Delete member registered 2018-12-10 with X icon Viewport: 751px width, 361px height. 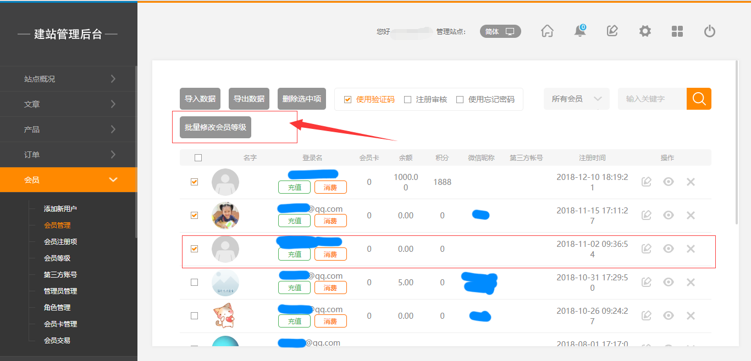click(691, 182)
